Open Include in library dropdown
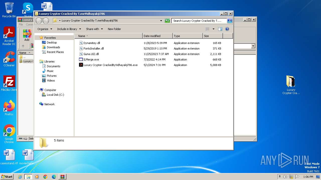 (69, 29)
